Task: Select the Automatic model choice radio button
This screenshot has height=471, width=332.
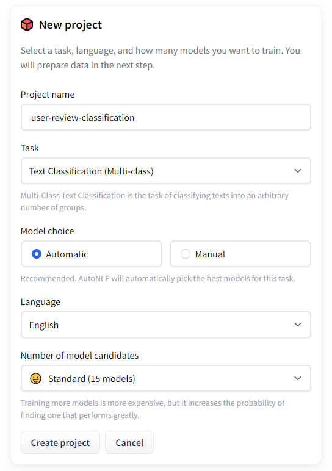Action: pyautogui.click(x=37, y=254)
